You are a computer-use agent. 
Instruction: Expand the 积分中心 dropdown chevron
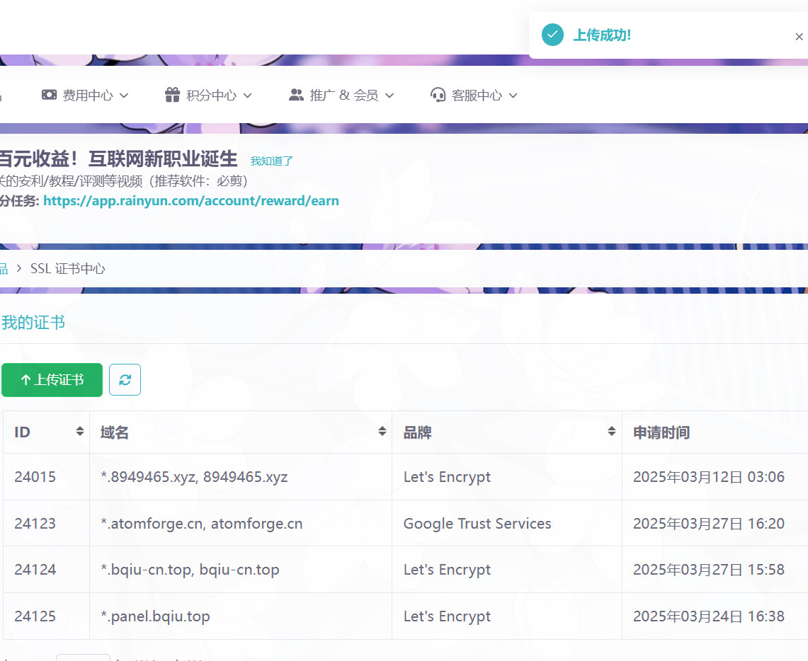point(247,96)
